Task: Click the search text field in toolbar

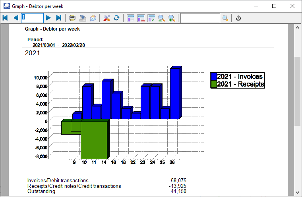Action: [200, 18]
